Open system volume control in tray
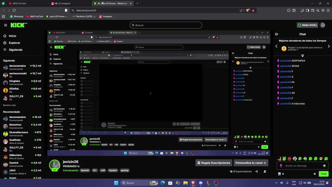Screen dimensions: 332x187 [305, 183]
